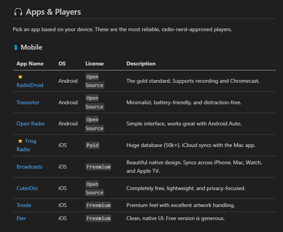Image resolution: width=283 pixels, height=232 pixels.
Task: Click the Open Source badge in CuterDio row
Action: 94,188
